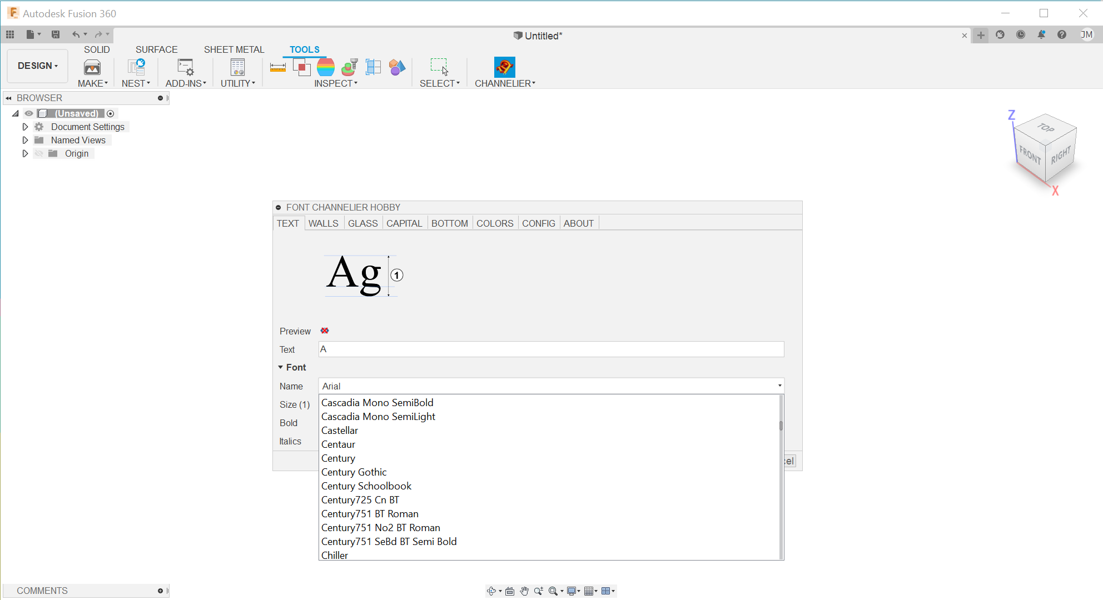Click the Make 3D print icon
The height and width of the screenshot is (600, 1103).
pos(92,67)
